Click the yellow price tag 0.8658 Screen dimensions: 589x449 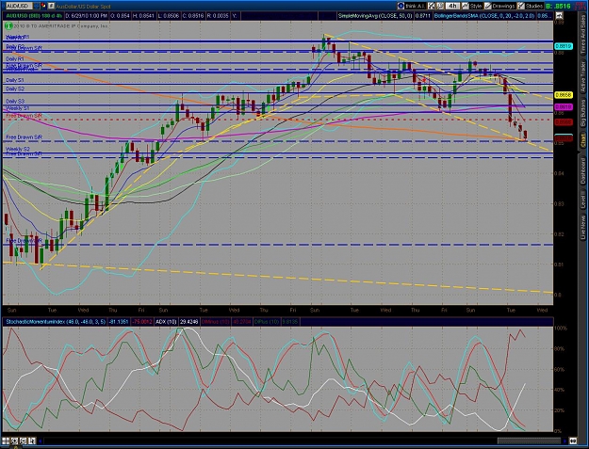point(564,95)
